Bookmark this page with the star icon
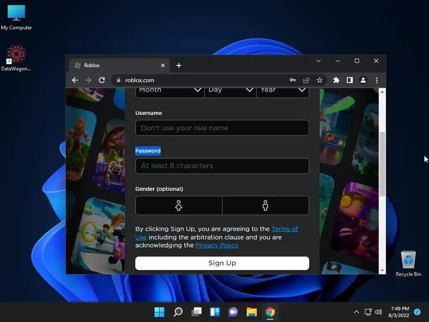 [x=320, y=80]
